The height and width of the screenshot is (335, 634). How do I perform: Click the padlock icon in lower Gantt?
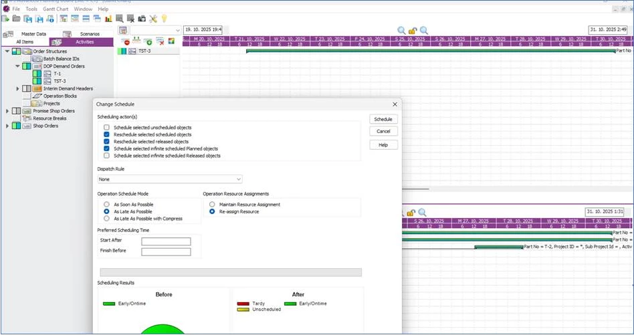coord(411,213)
